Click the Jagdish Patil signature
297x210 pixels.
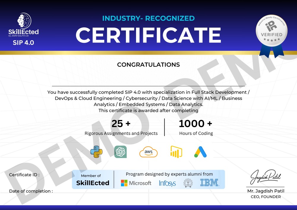(x=265, y=177)
